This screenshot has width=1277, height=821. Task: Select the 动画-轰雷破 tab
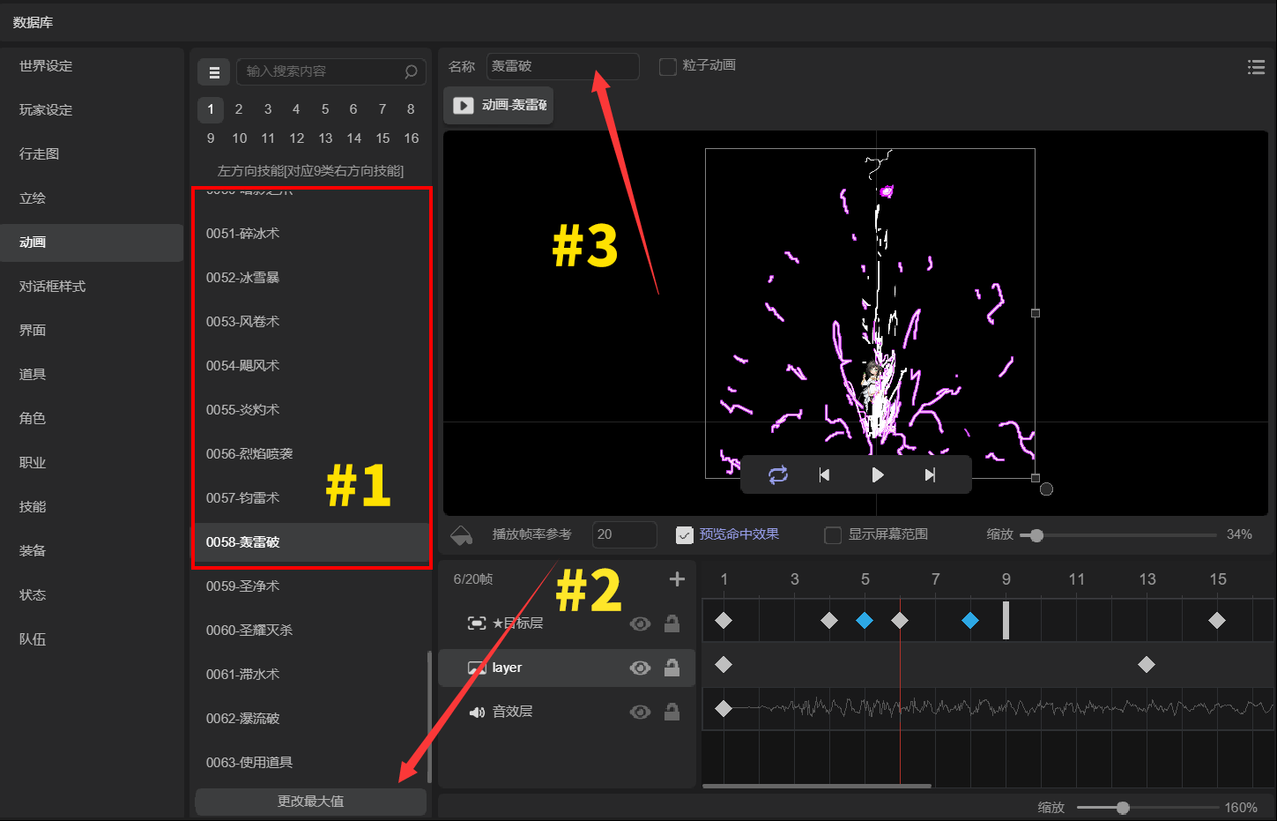pyautogui.click(x=499, y=105)
